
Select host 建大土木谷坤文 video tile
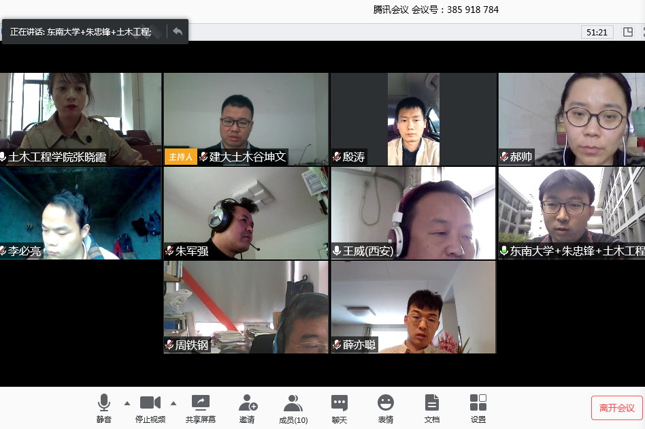click(246, 118)
